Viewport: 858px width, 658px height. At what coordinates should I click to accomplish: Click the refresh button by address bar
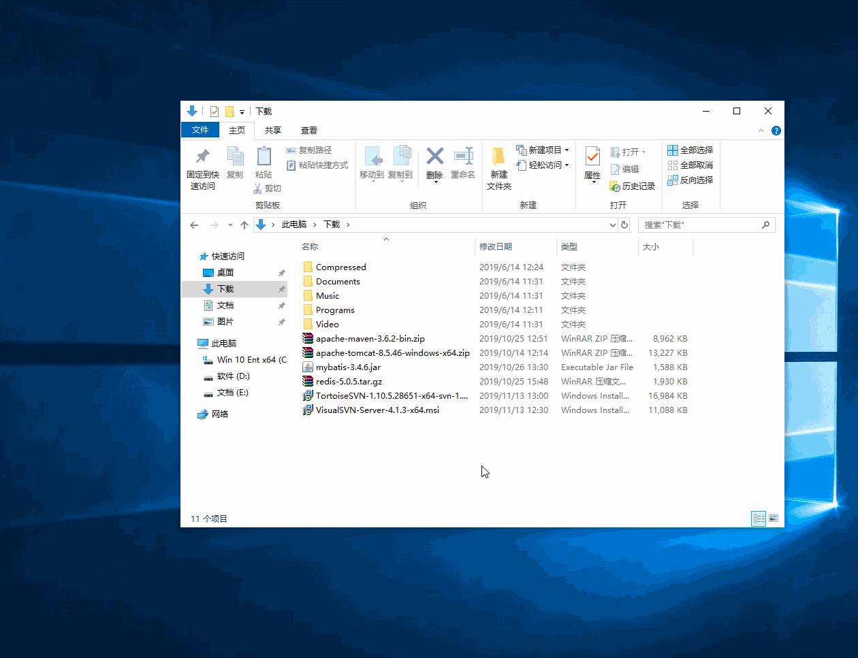624,225
